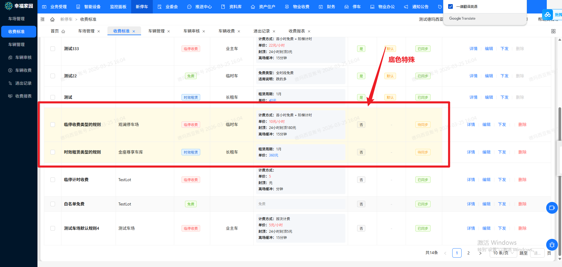Open 财务 top navigation menu
The height and width of the screenshot is (267, 562).
click(327, 7)
